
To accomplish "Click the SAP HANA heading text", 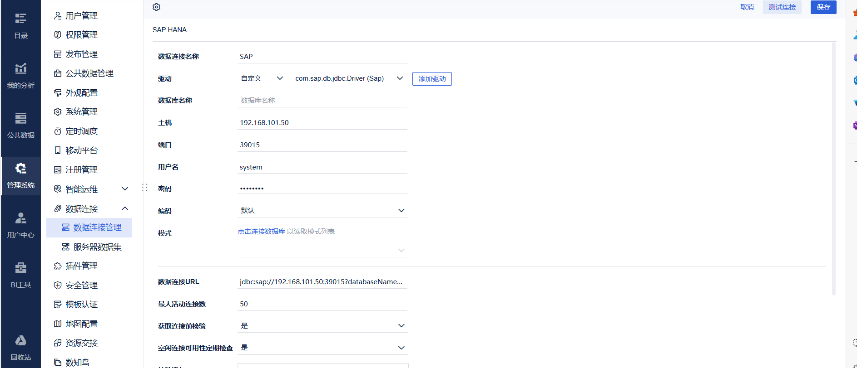I will click(169, 30).
